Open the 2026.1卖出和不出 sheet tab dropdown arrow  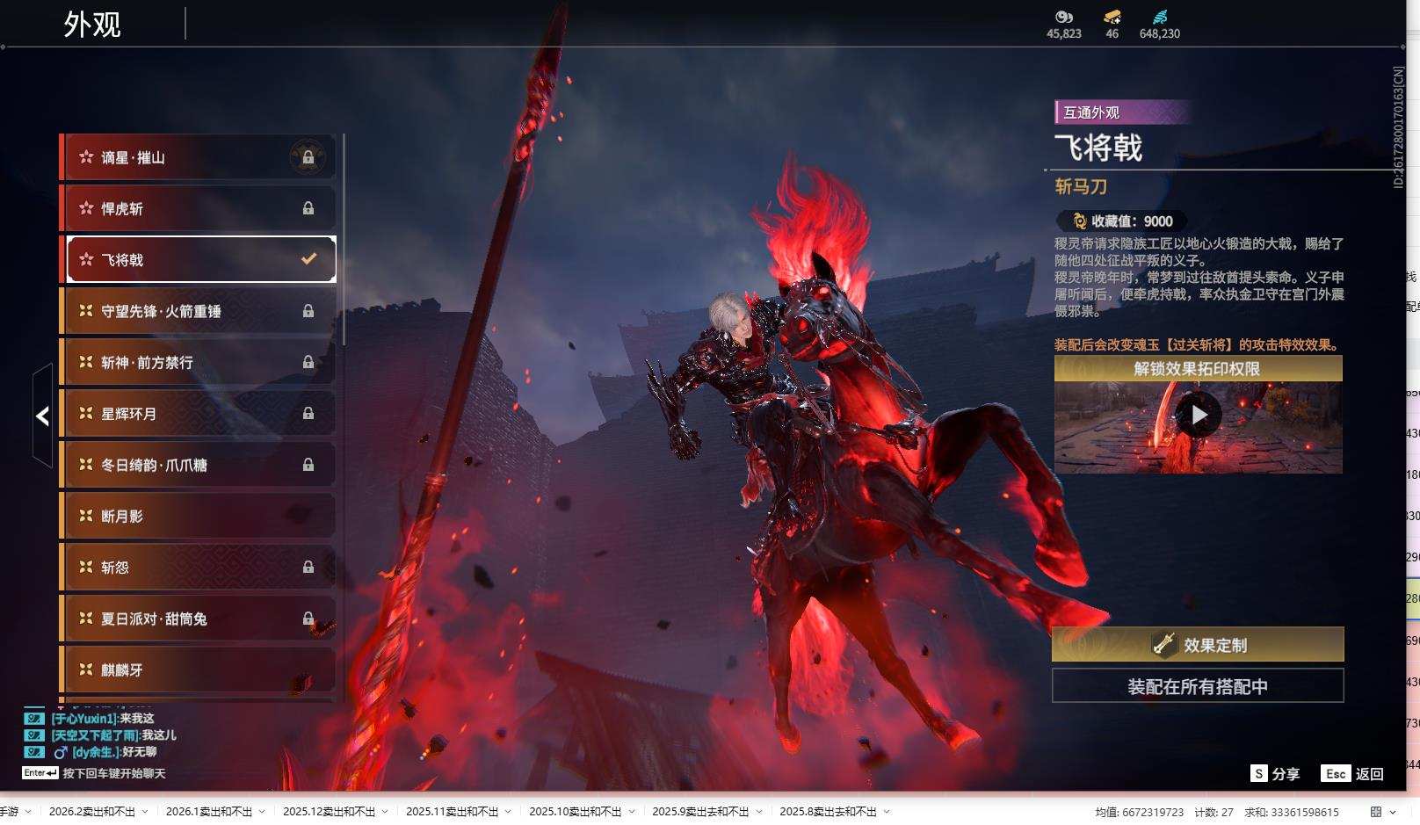click(x=262, y=812)
